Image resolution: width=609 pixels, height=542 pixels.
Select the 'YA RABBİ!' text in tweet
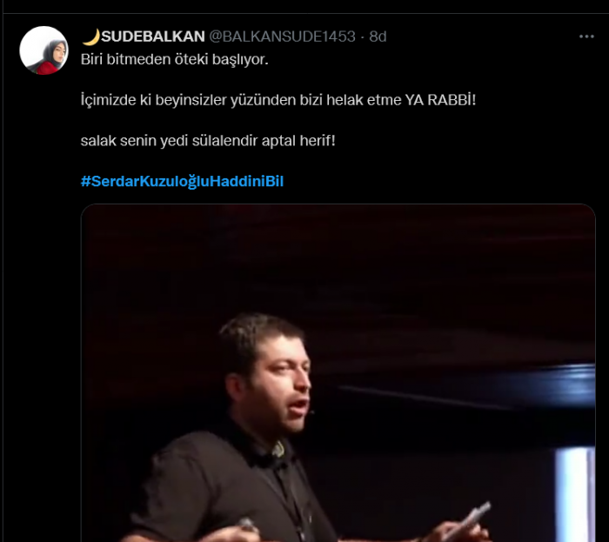pos(440,100)
